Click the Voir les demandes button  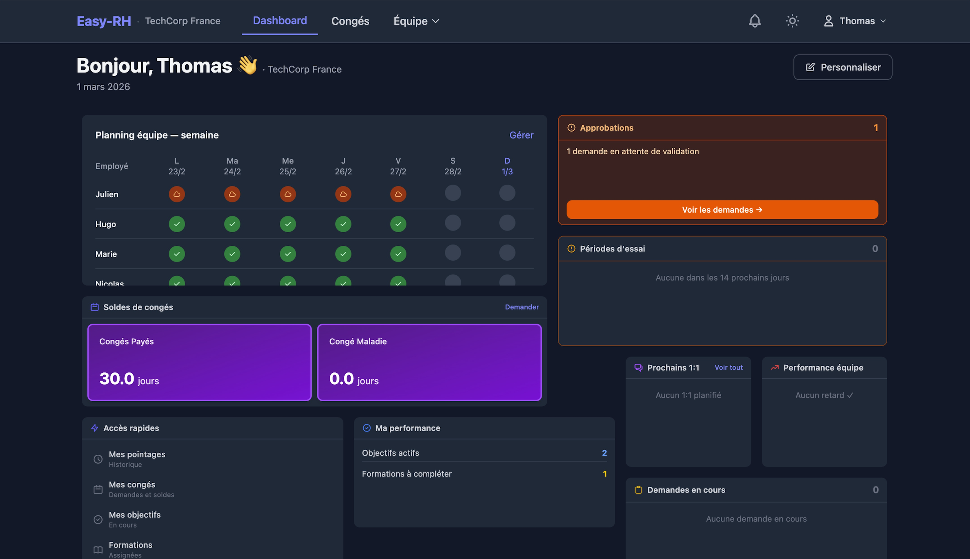(x=722, y=209)
